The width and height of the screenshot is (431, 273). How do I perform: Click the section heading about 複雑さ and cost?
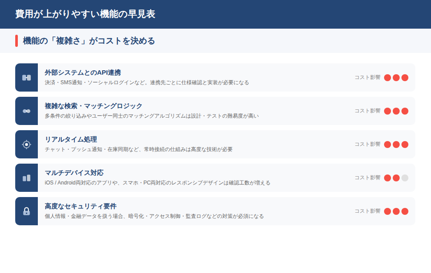(89, 41)
